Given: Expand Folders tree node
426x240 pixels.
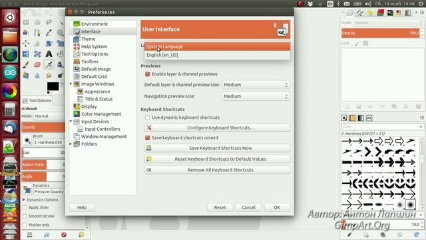Looking at the screenshot, I should coord(71,144).
